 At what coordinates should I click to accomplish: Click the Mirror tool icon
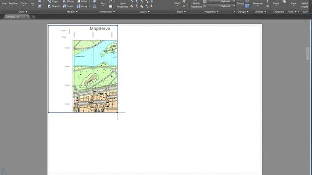click(64, 1)
